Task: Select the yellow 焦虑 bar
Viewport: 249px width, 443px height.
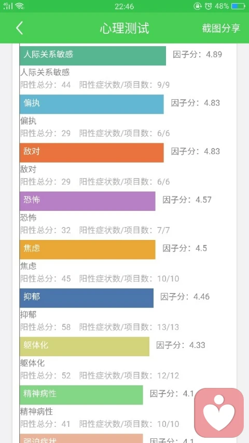Action: tap(87, 249)
